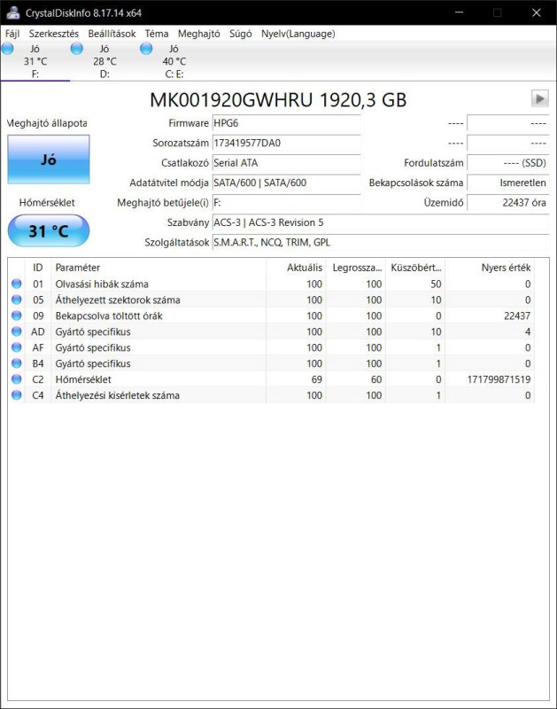Minimize the CrystalDiskInfo window
Viewport: 557px width, 709px height.
coord(459,12)
